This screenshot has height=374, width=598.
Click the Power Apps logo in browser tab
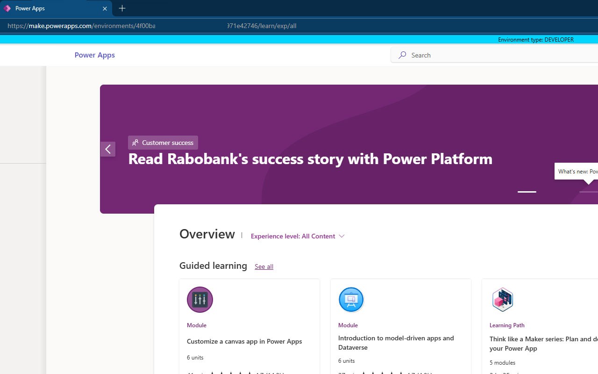click(x=7, y=8)
